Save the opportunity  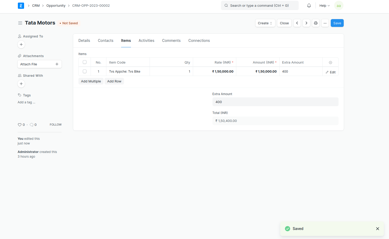pyautogui.click(x=337, y=23)
